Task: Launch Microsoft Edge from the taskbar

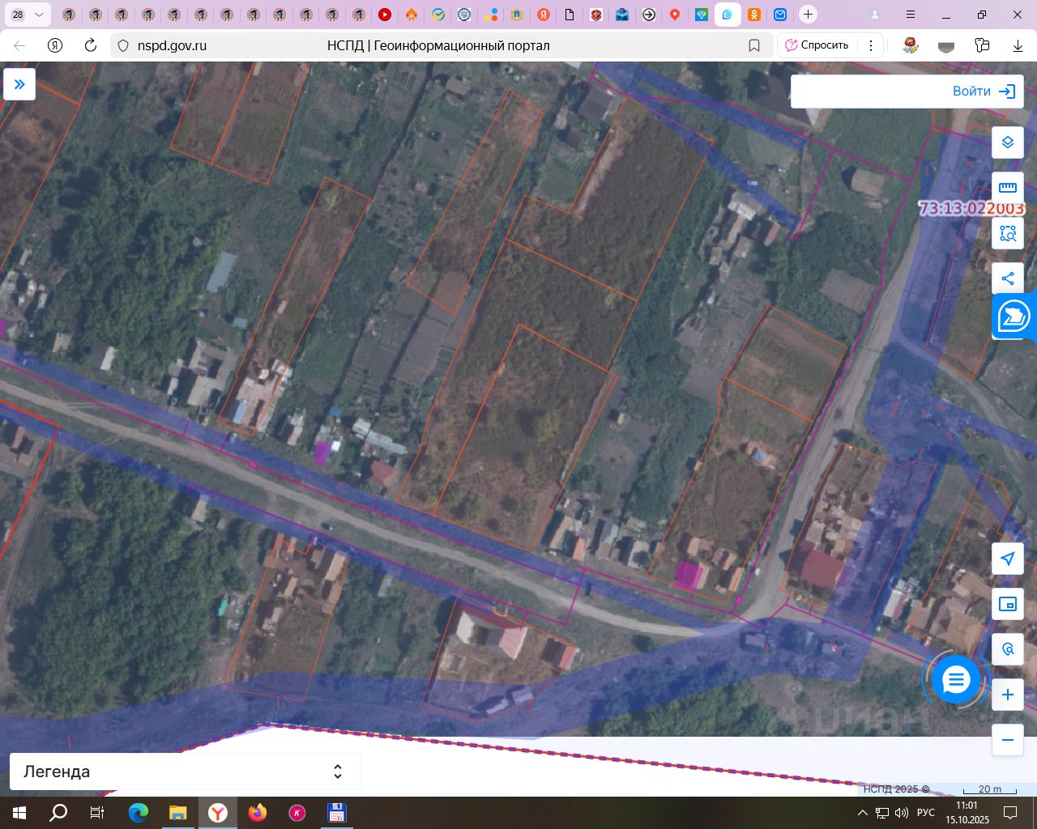Action: 139,813
